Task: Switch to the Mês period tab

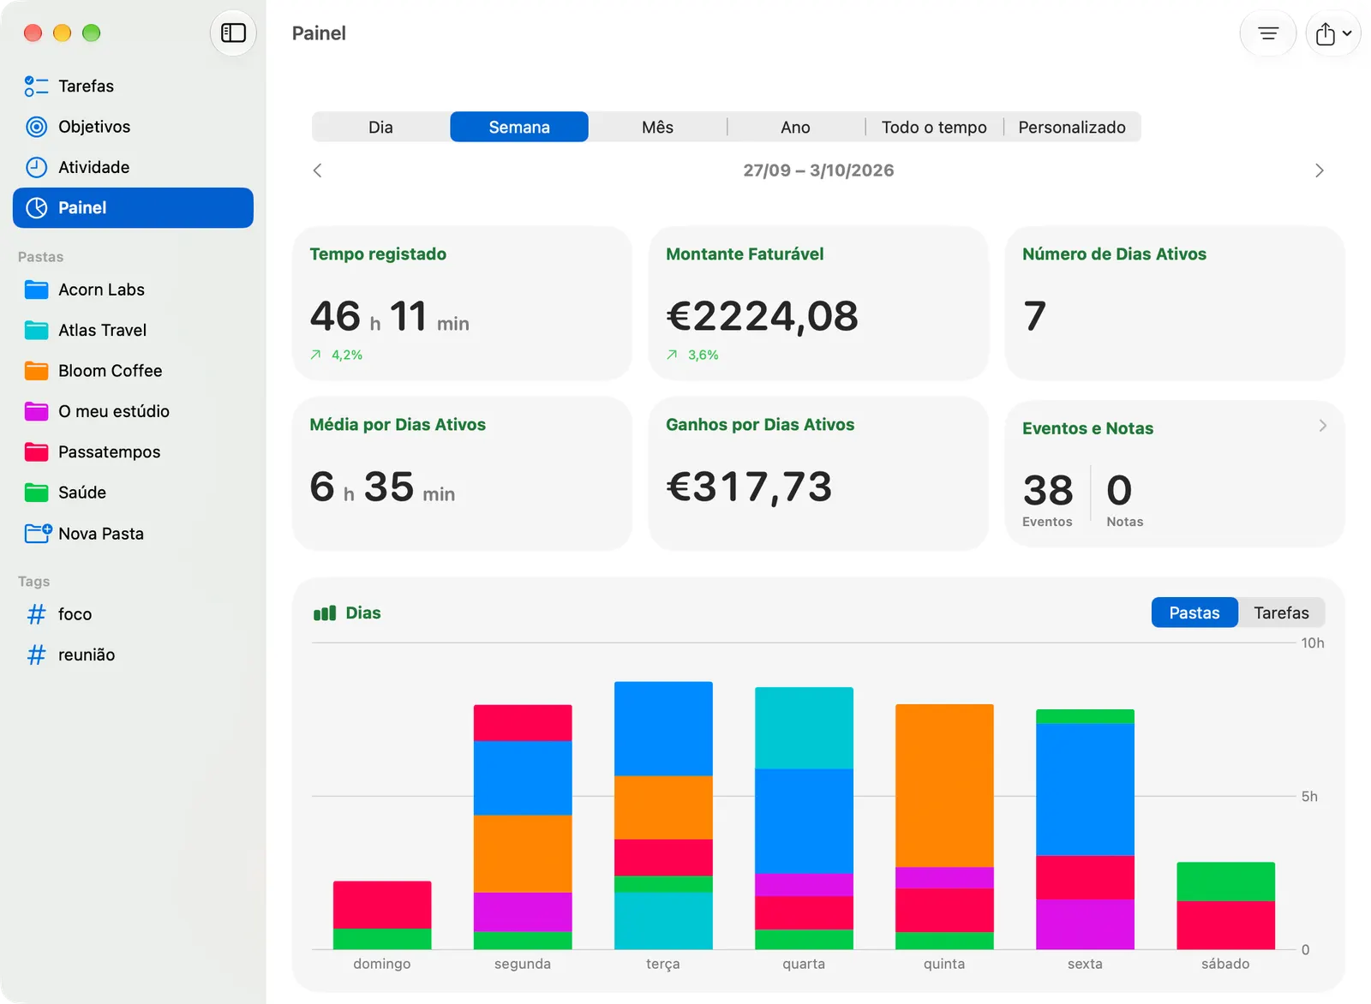Action: tap(657, 127)
